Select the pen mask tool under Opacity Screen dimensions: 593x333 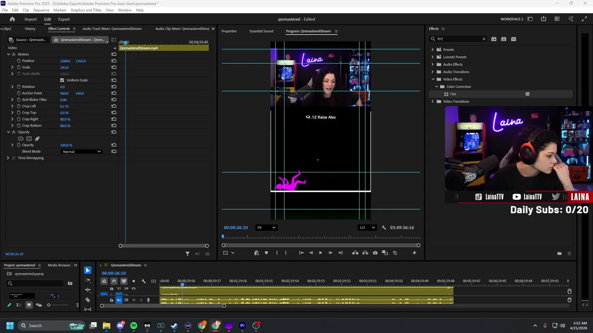pos(37,138)
